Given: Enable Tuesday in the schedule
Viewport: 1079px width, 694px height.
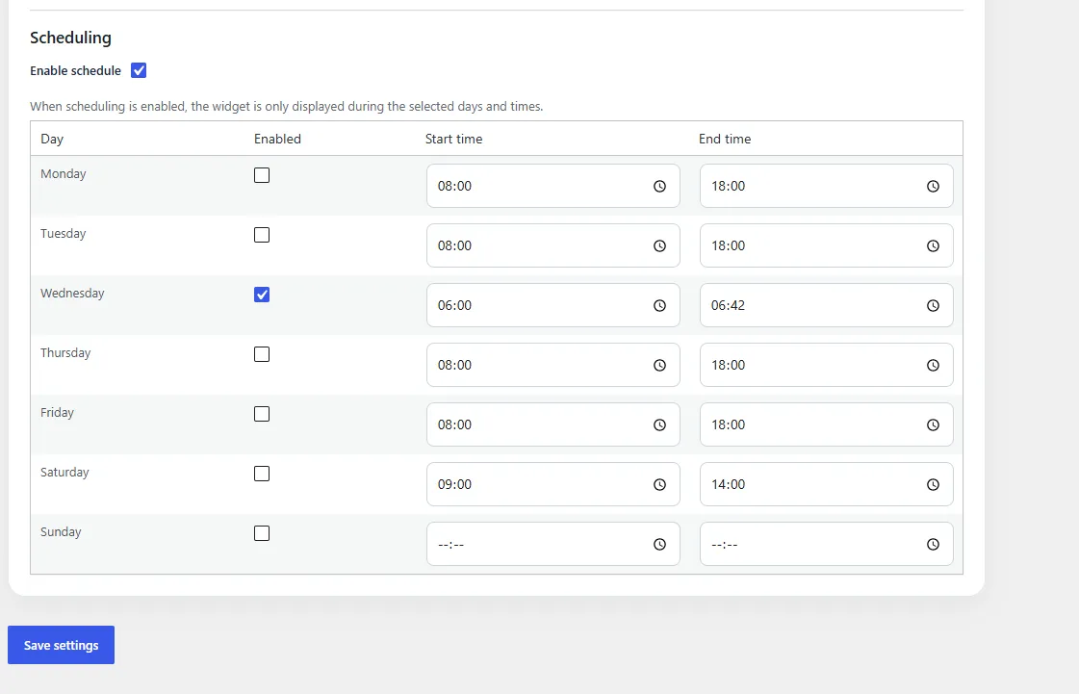Looking at the screenshot, I should click(x=262, y=235).
